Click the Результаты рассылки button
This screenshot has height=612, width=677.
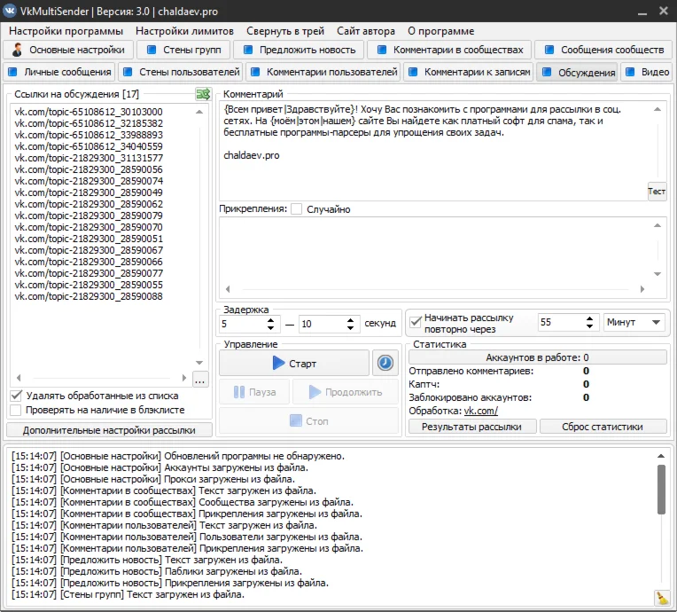pyautogui.click(x=471, y=427)
